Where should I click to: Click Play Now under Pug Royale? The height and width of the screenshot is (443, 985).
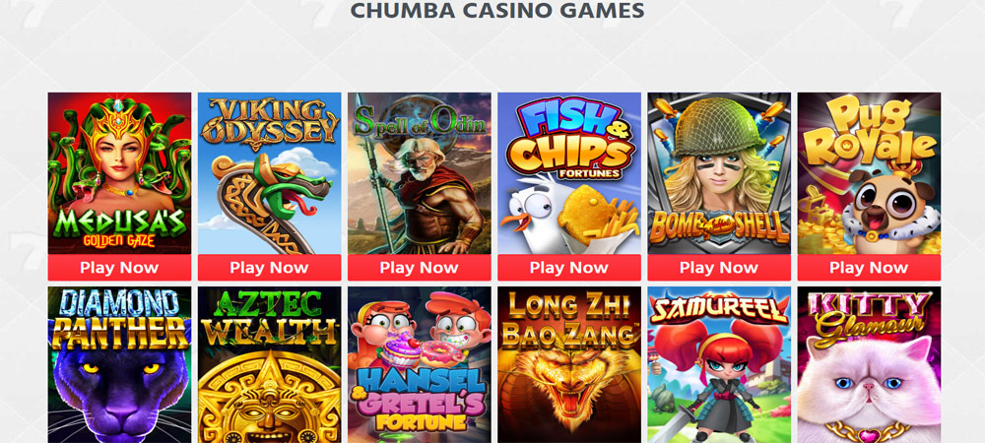[x=870, y=268]
